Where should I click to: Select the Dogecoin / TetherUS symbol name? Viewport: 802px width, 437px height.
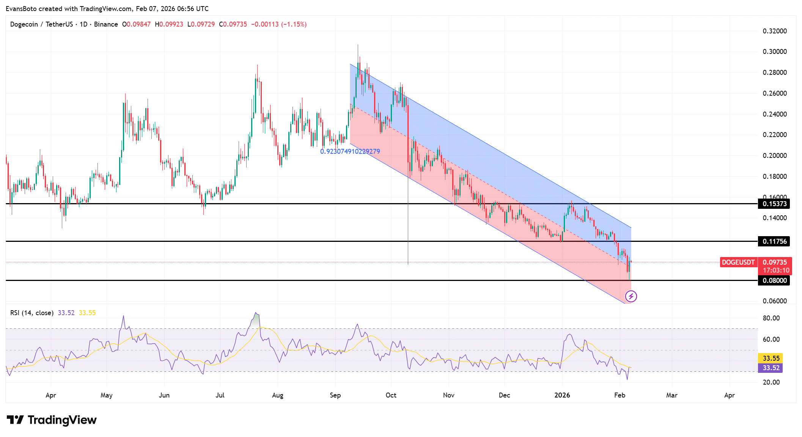(x=42, y=24)
